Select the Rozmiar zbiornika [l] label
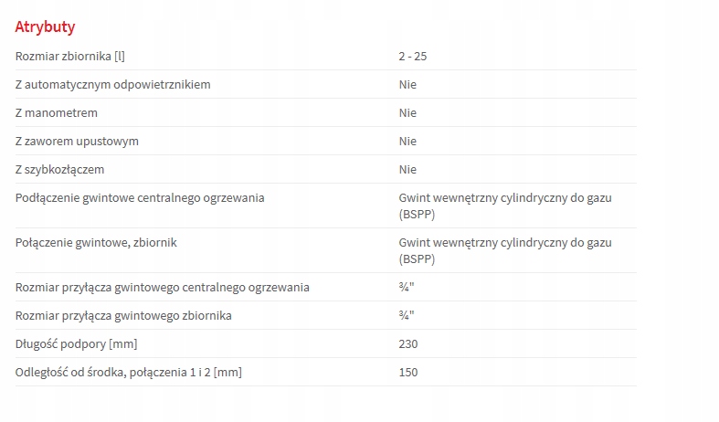 (70, 56)
